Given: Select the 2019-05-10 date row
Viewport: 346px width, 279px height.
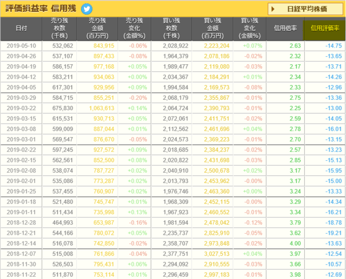Looking at the screenshot, I should [22, 46].
